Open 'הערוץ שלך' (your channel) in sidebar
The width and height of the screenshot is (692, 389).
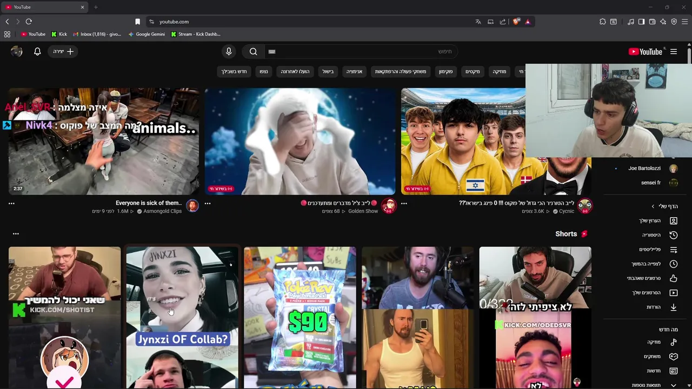coord(658,221)
